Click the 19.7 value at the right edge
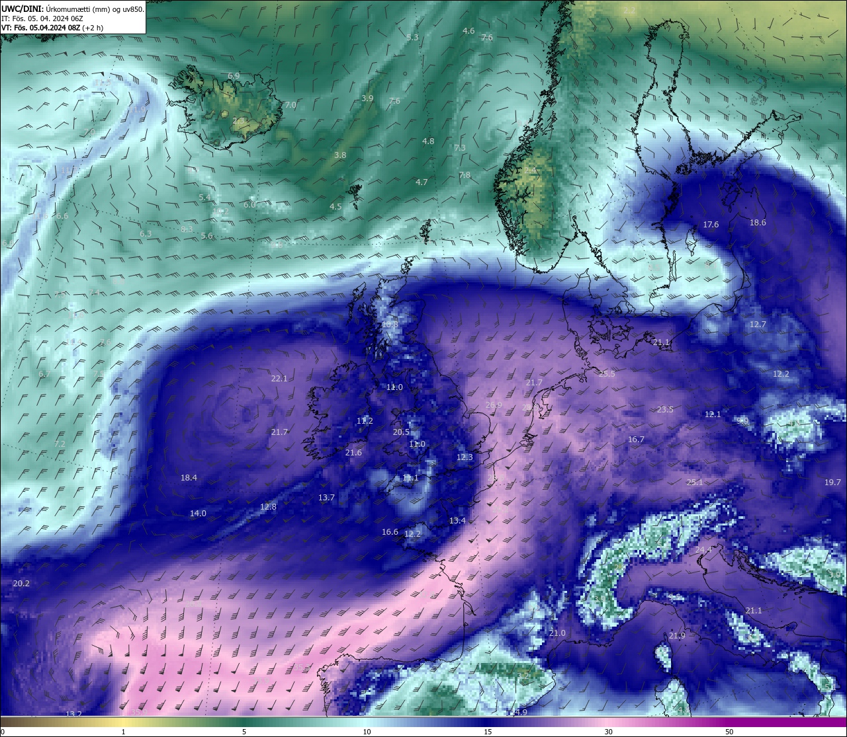This screenshot has height=737, width=847. [x=832, y=483]
